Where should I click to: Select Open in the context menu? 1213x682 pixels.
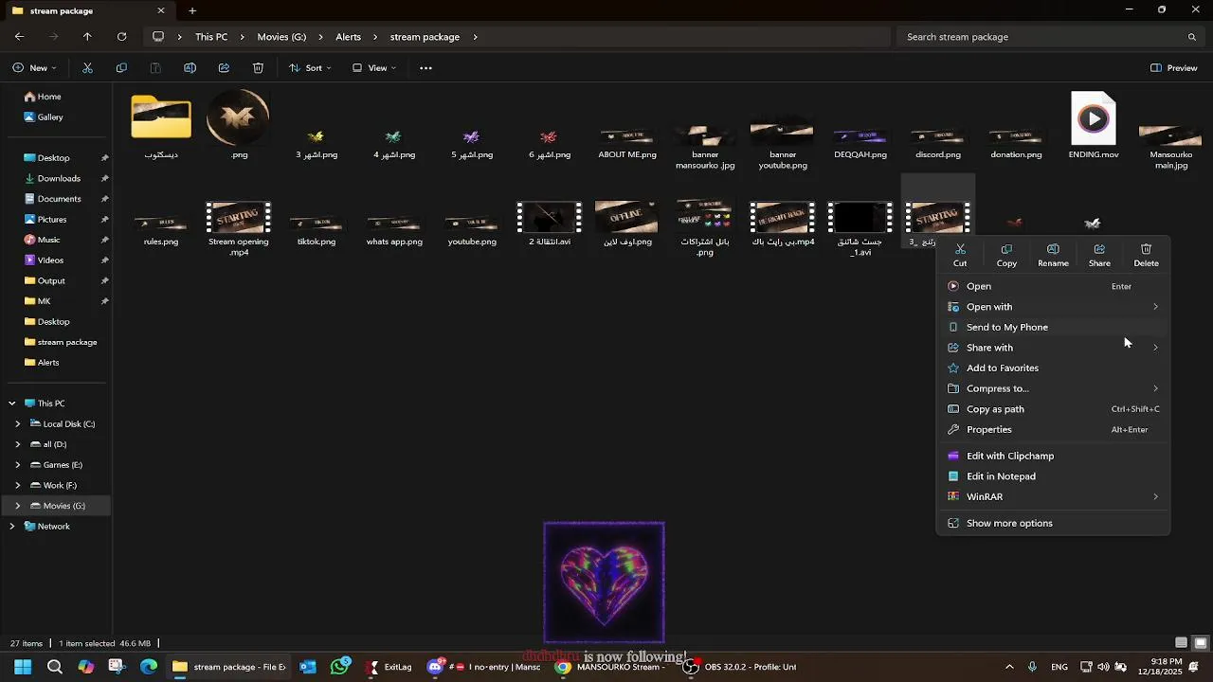pos(1053,286)
